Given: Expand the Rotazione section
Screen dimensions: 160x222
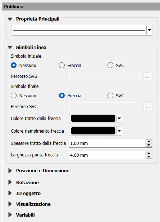Looking at the screenshot, I should coord(10,182).
